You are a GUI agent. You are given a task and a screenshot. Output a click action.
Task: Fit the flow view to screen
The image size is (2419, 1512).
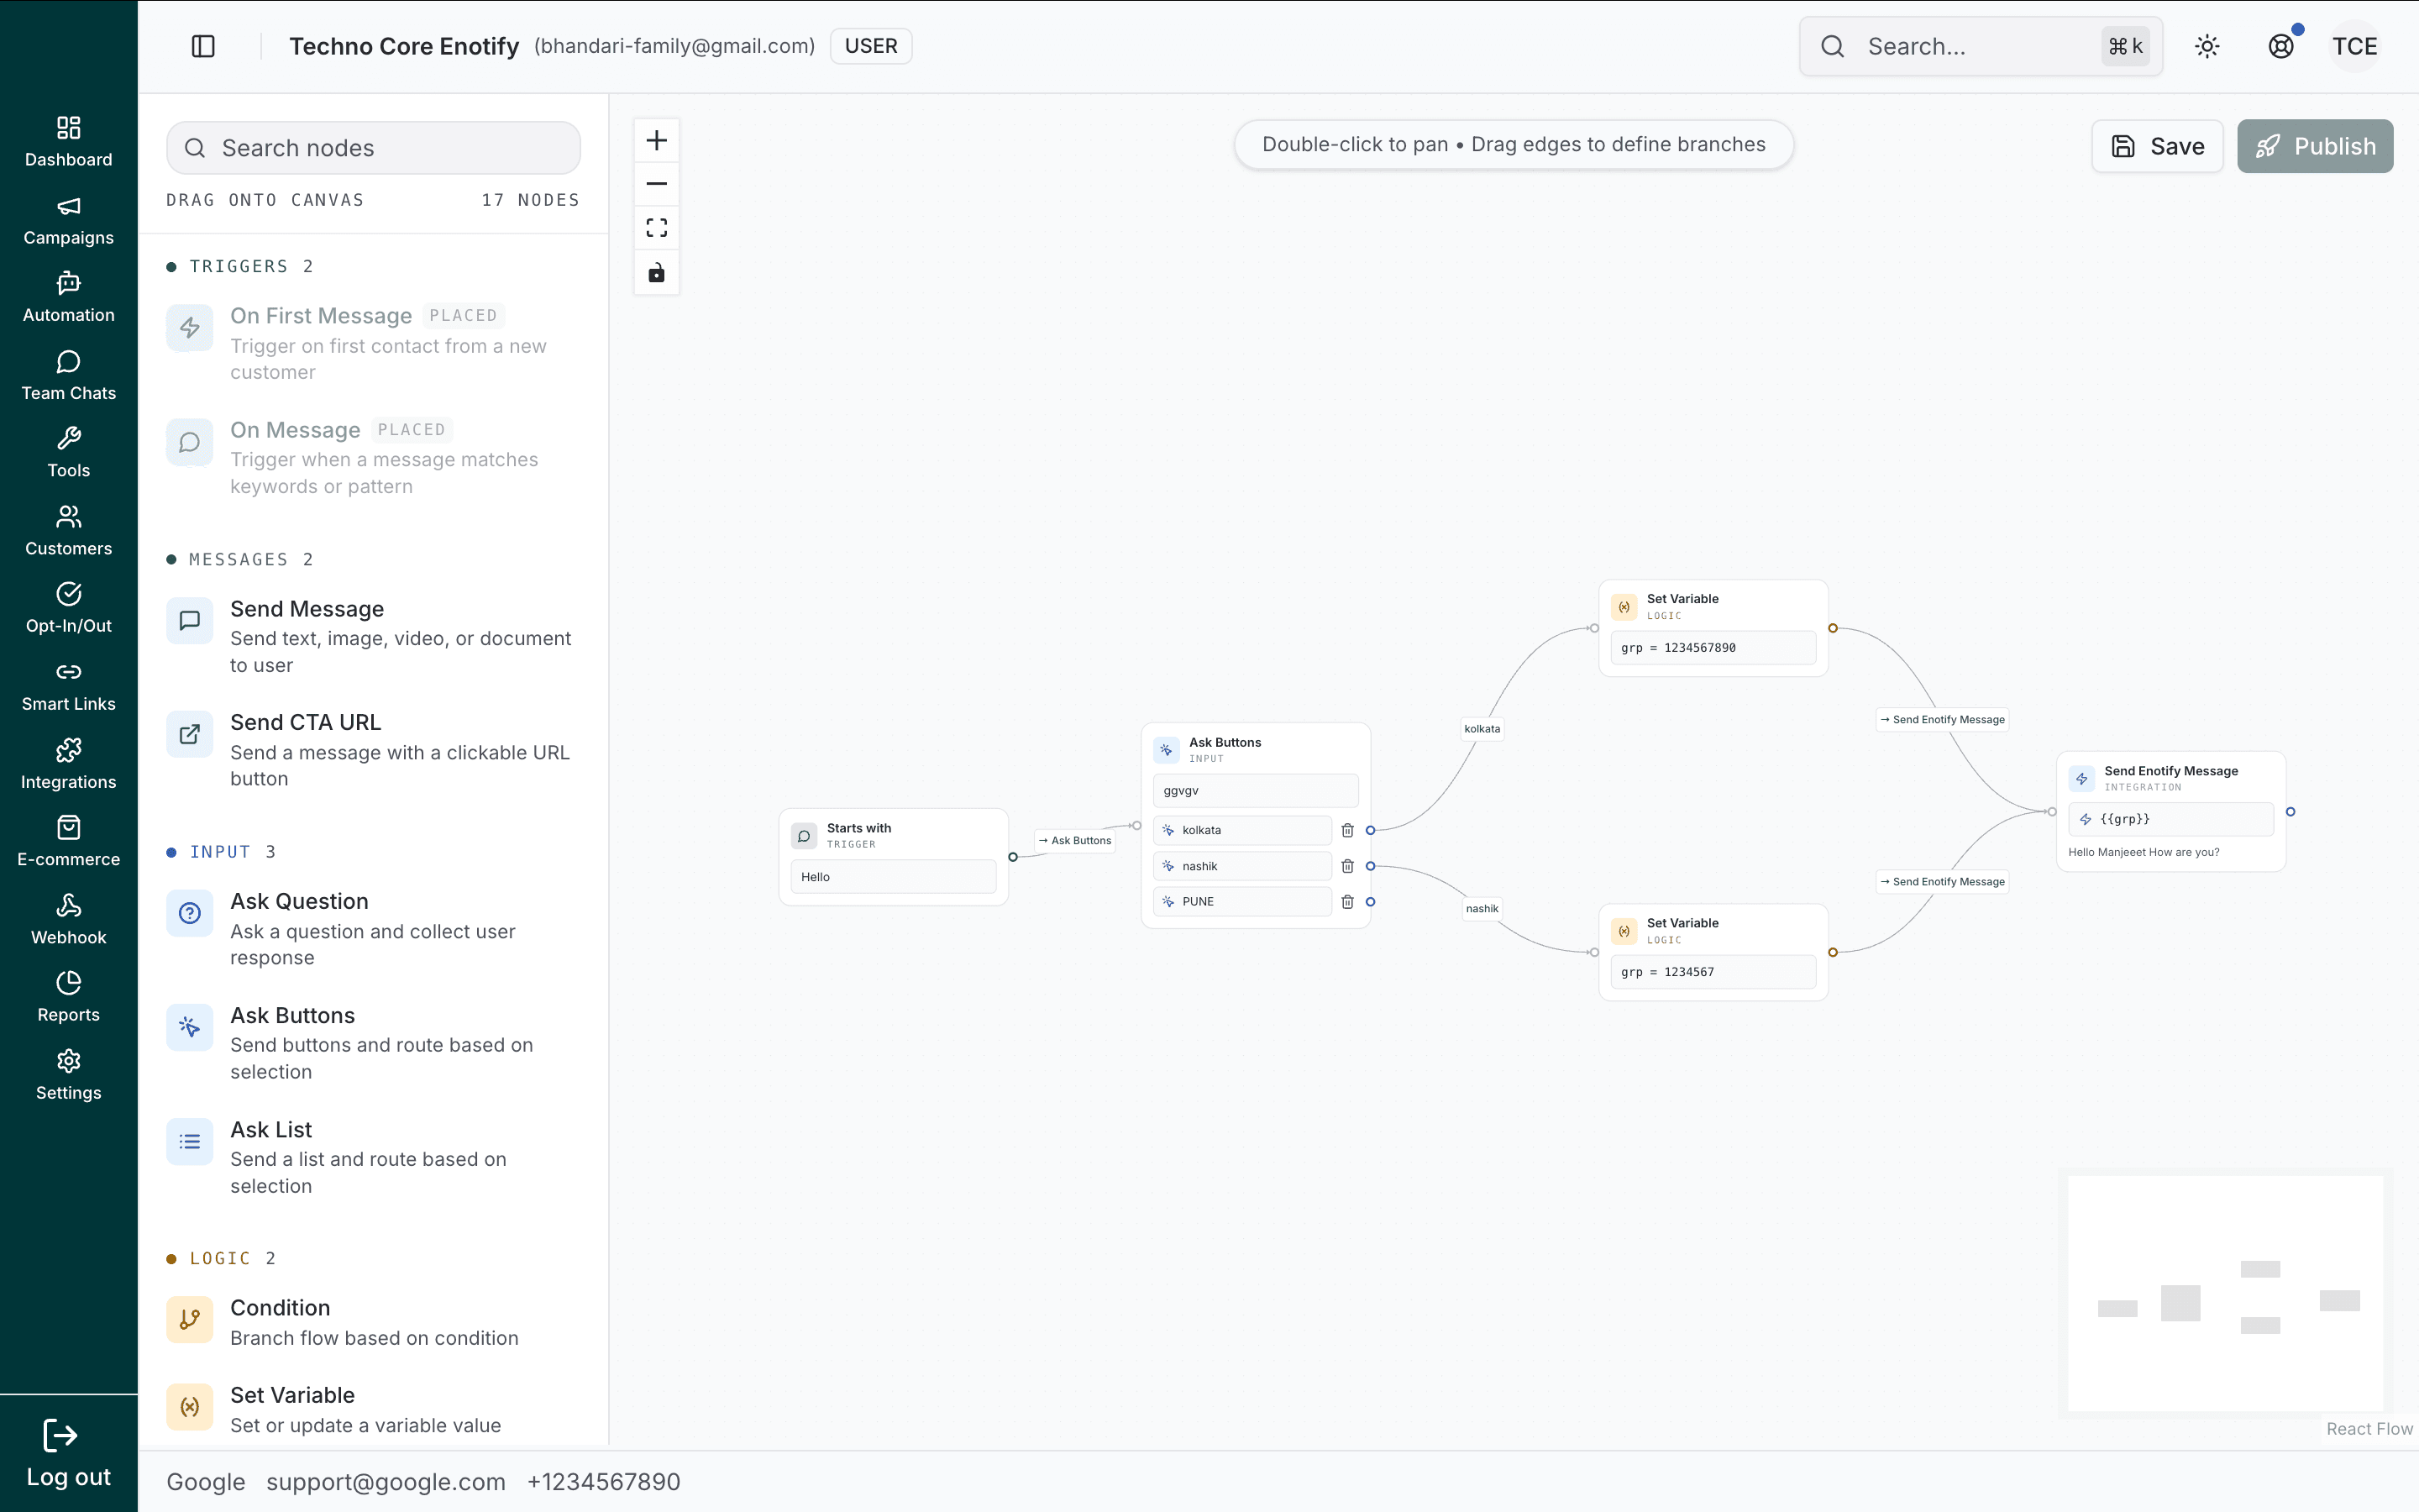pos(657,228)
